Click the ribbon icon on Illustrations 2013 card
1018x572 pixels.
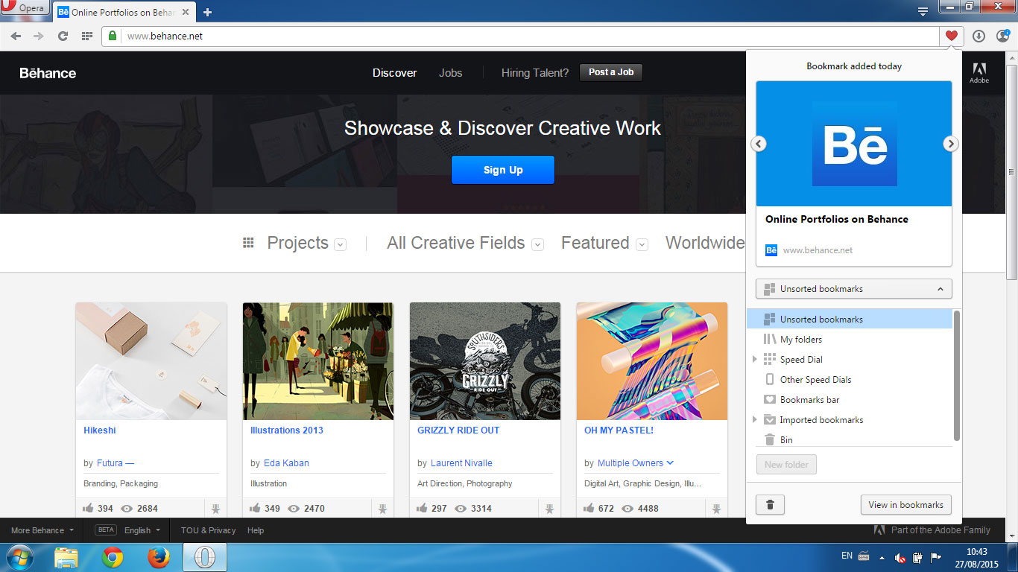(x=382, y=509)
